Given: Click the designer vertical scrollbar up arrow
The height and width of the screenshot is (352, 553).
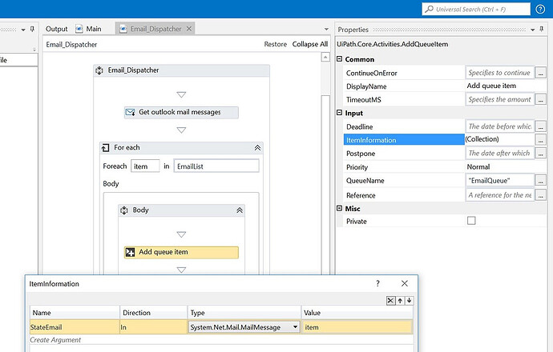Looking at the screenshot, I should [325, 57].
